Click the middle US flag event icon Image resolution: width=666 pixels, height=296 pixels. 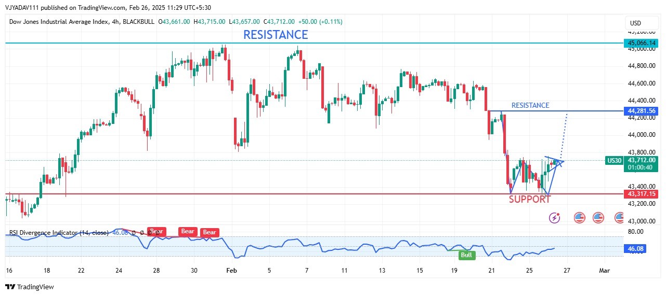pos(598,218)
